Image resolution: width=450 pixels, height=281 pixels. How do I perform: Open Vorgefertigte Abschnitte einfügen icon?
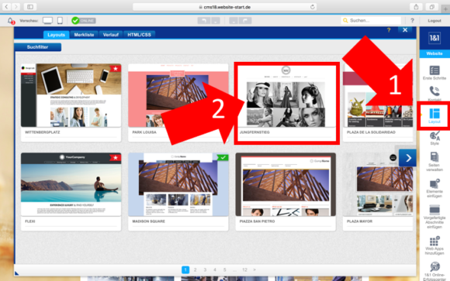coord(434,210)
